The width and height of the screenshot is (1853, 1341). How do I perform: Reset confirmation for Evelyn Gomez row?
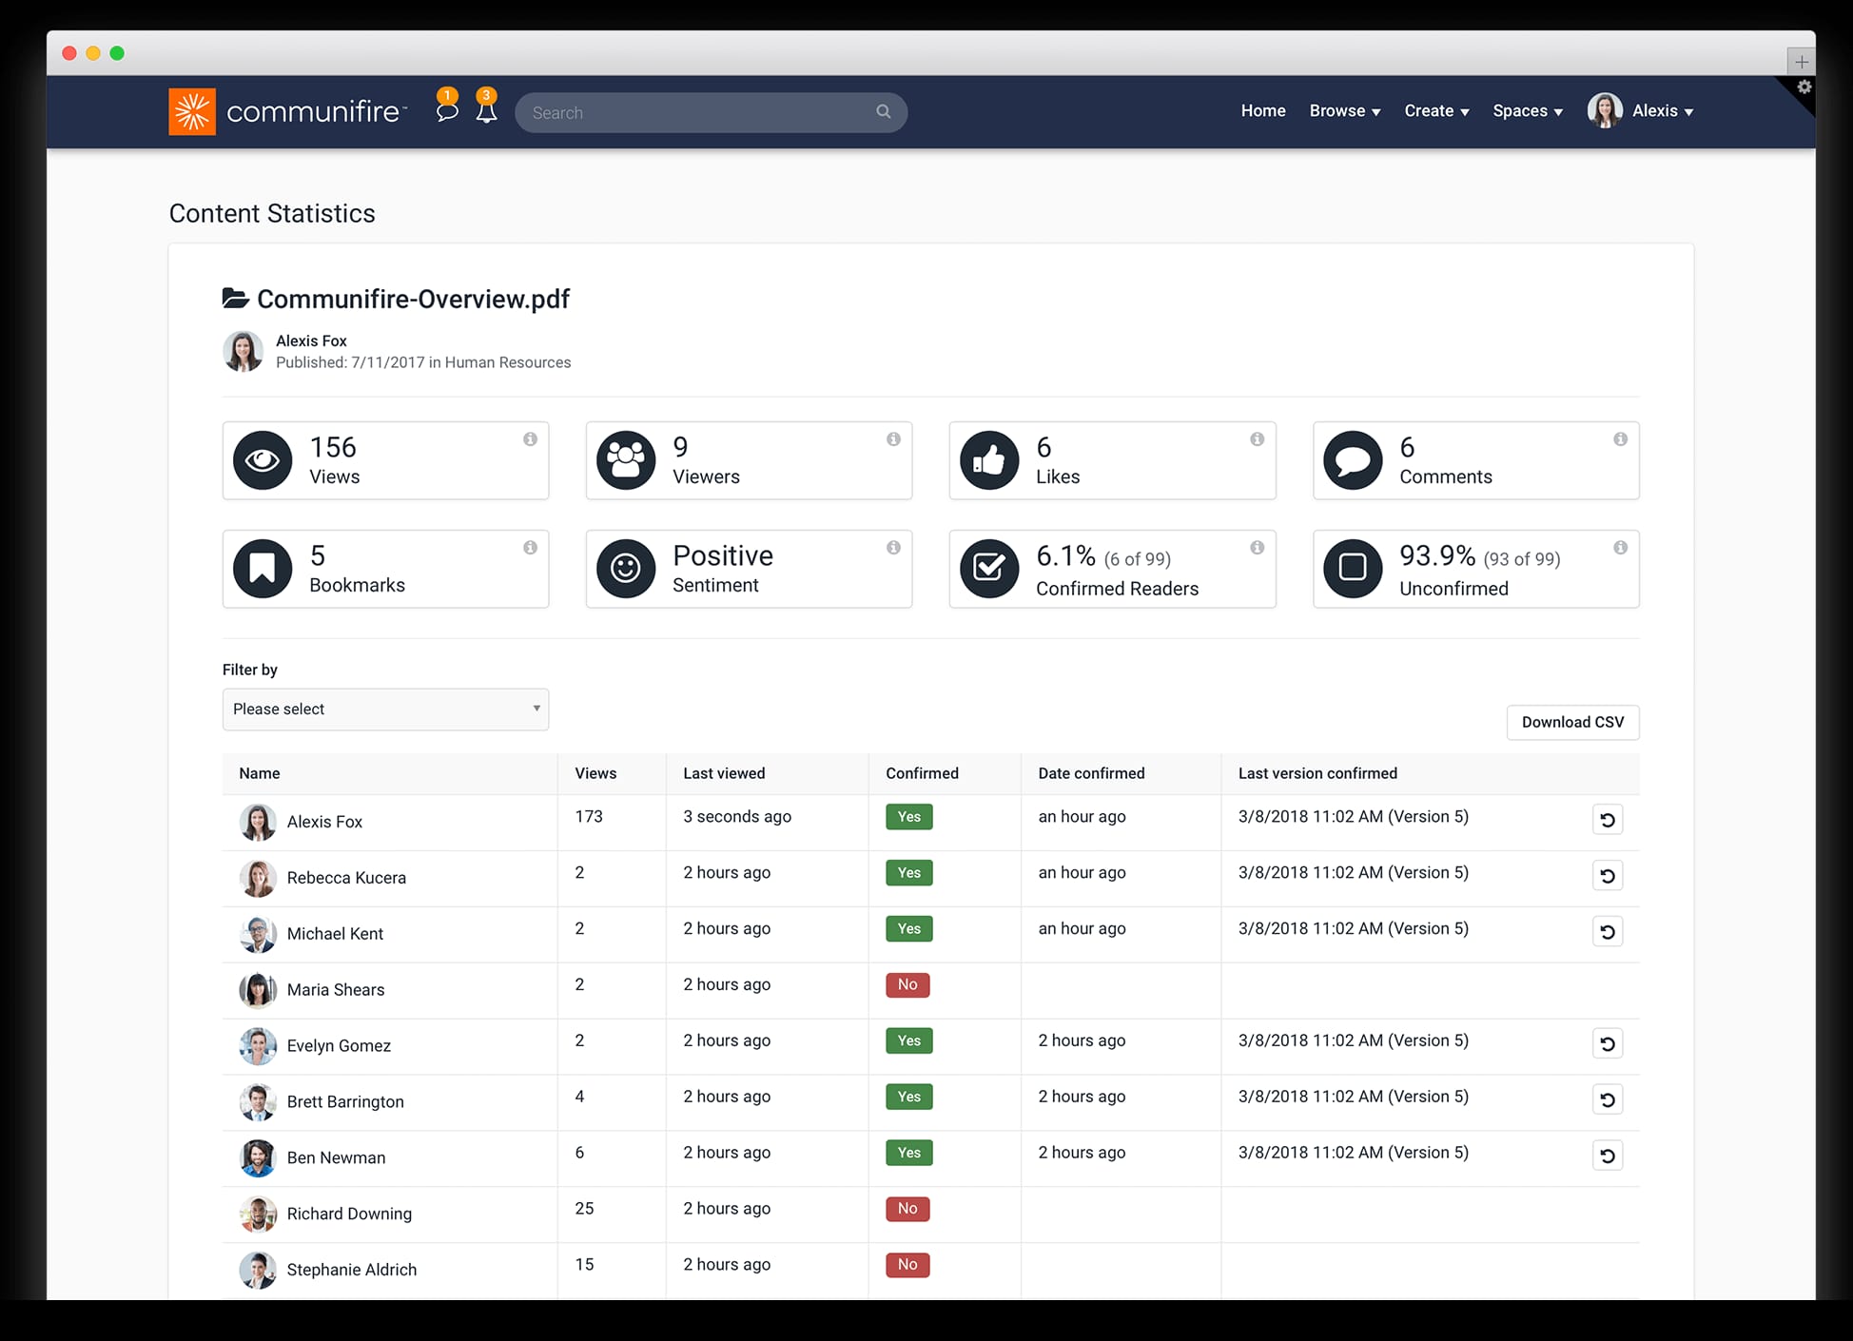[1608, 1044]
